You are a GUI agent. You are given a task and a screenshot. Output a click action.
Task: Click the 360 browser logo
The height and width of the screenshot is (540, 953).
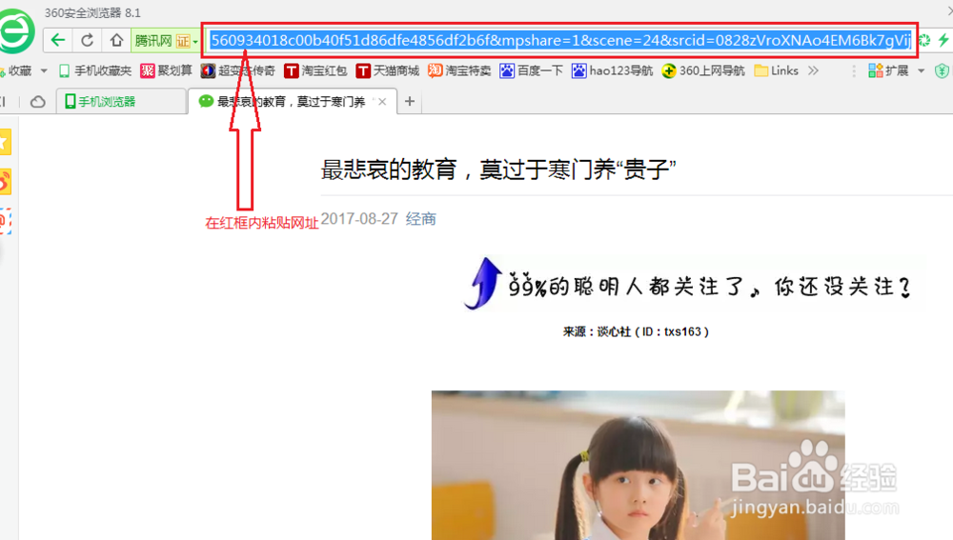click(16, 30)
